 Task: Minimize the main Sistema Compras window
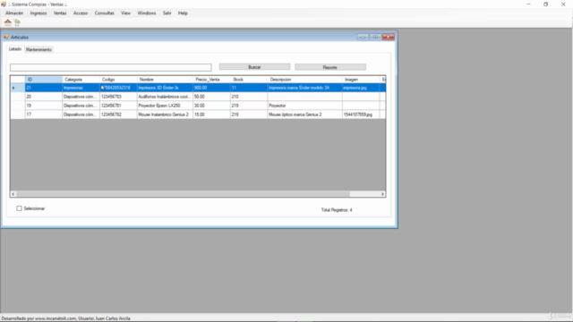[x=528, y=4]
